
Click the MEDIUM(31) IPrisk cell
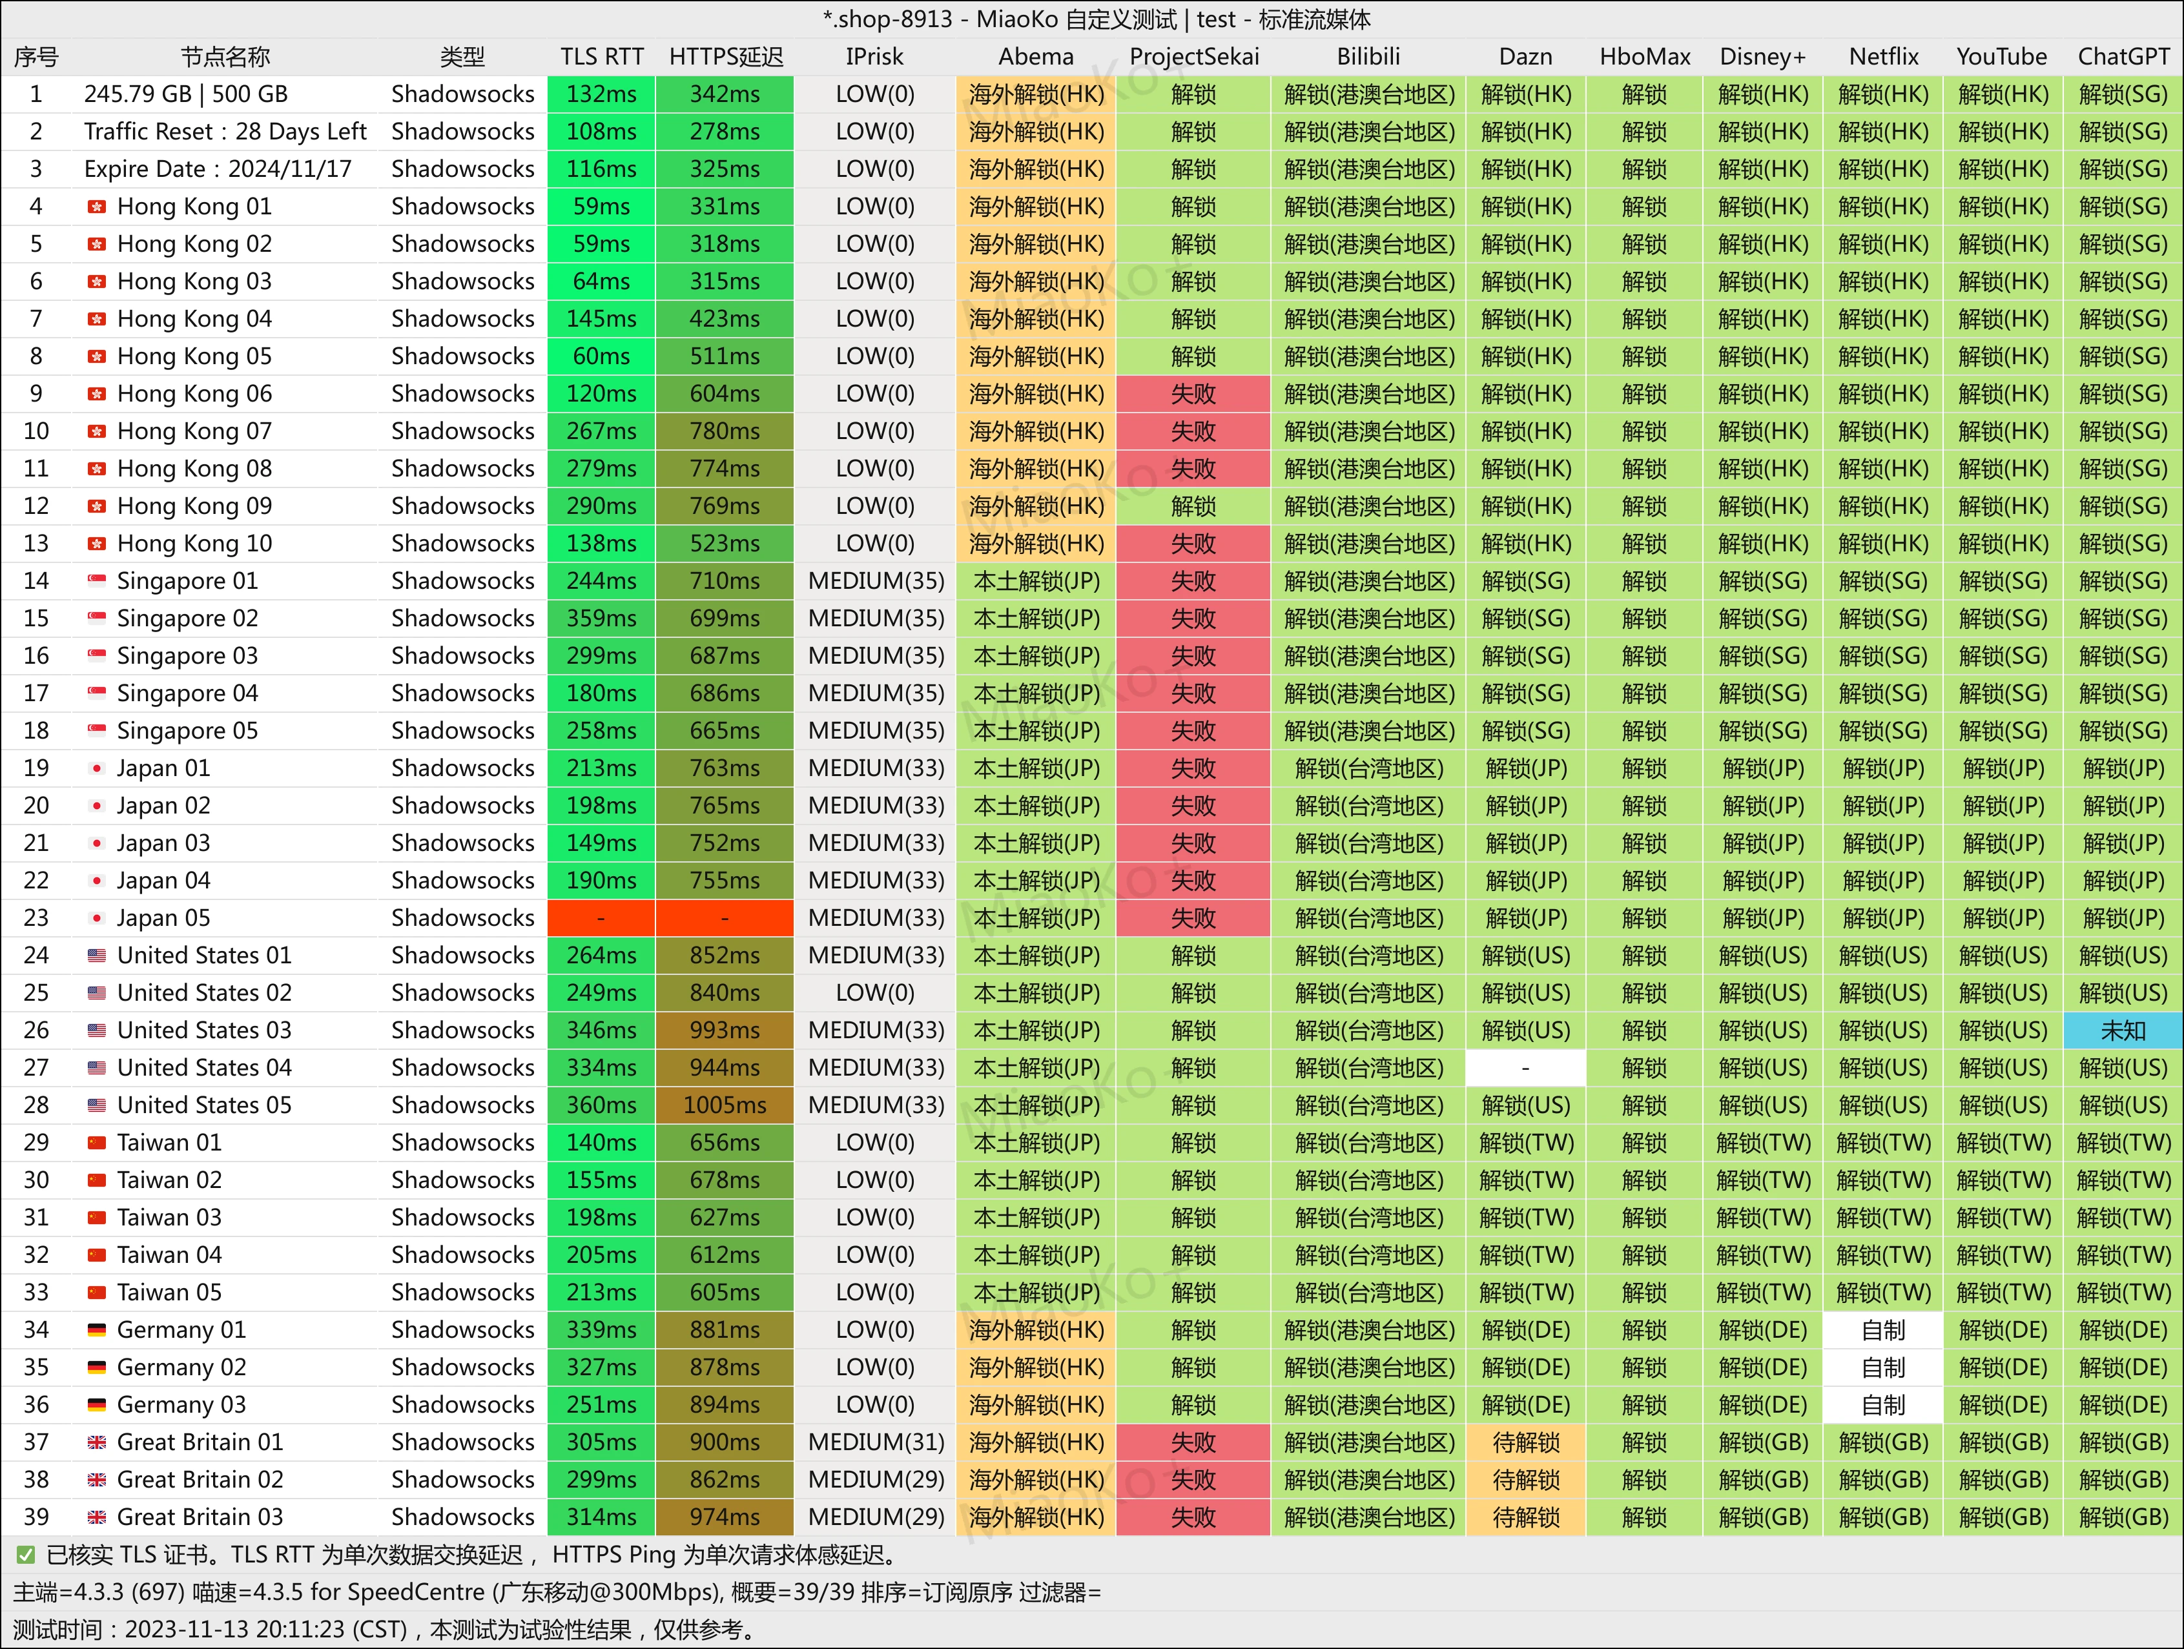click(876, 1442)
